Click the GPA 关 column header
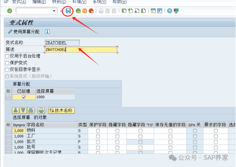 coord(195,125)
